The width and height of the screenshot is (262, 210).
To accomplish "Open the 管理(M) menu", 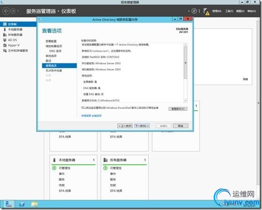I will pos(217,11).
